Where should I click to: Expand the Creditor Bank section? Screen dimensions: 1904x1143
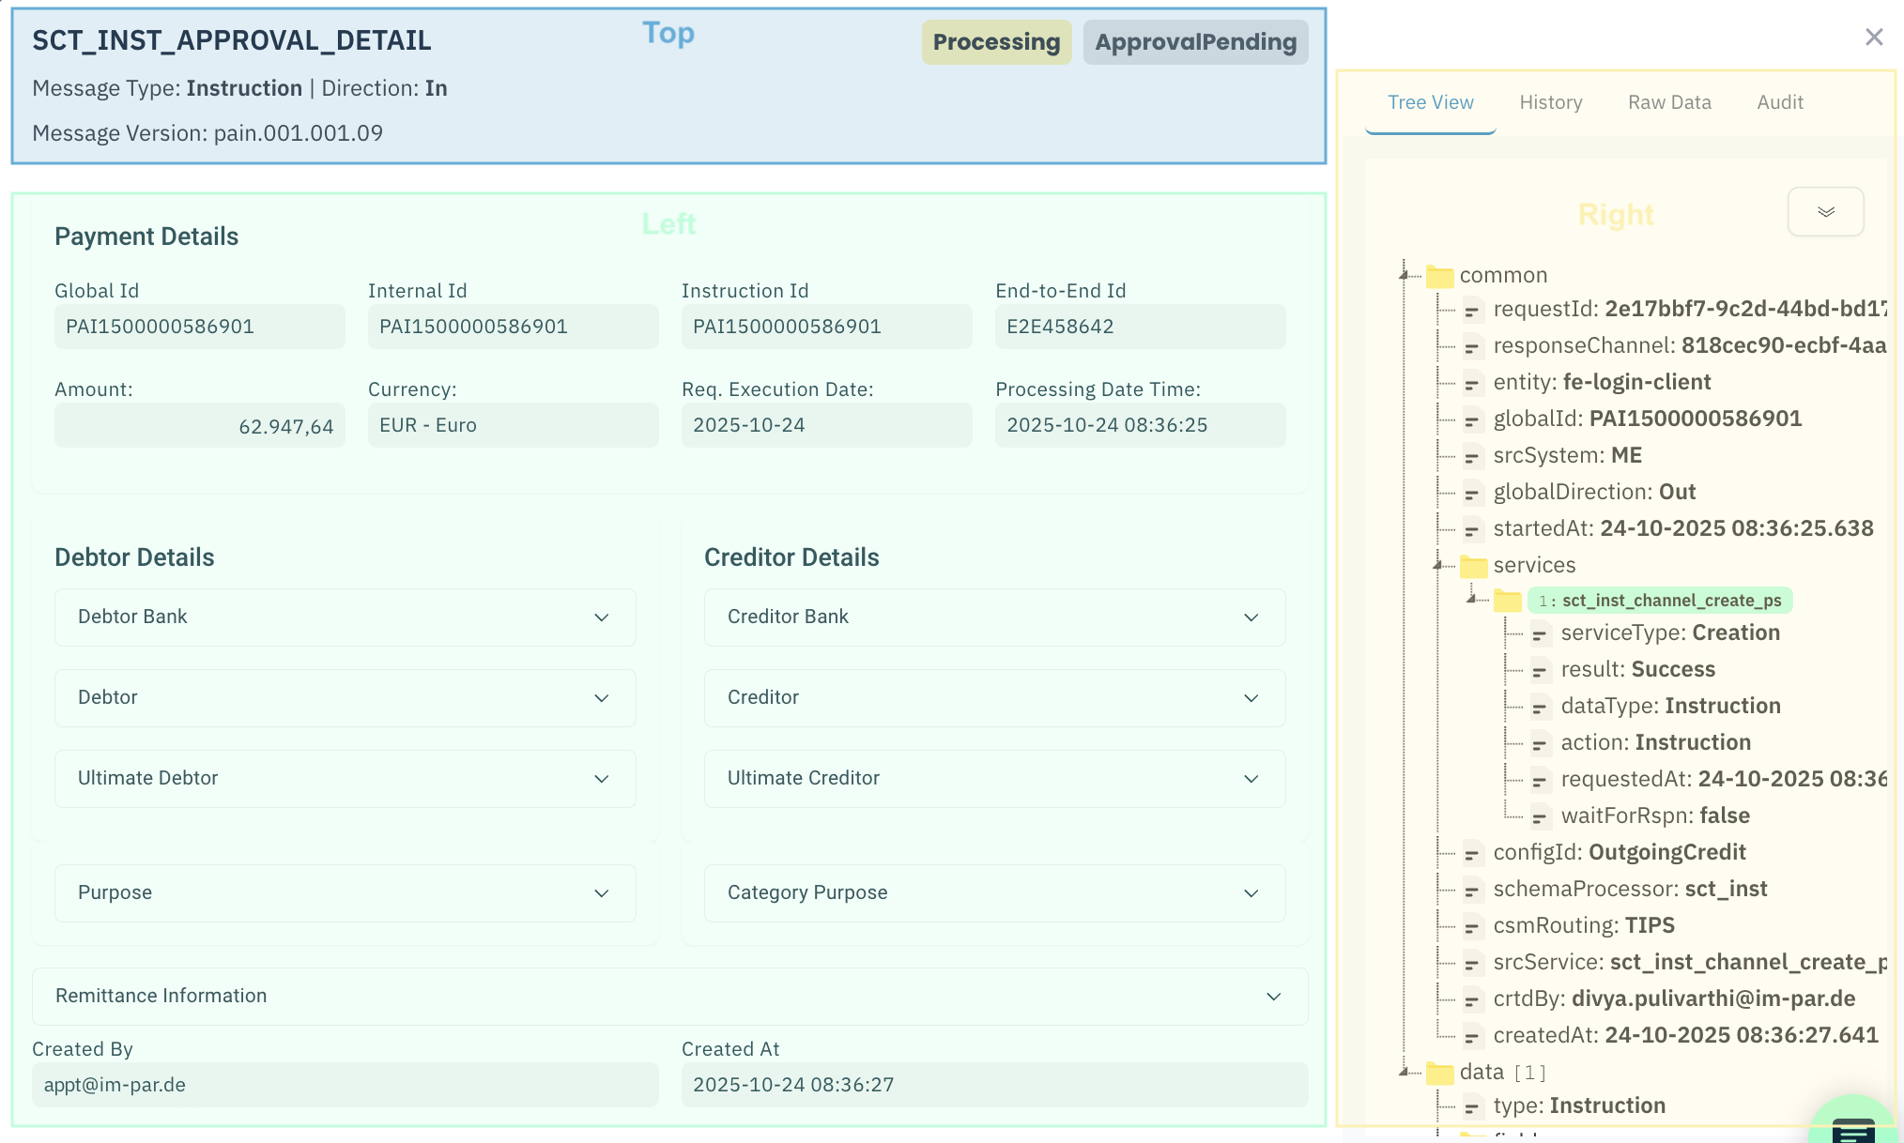pyautogui.click(x=1251, y=617)
